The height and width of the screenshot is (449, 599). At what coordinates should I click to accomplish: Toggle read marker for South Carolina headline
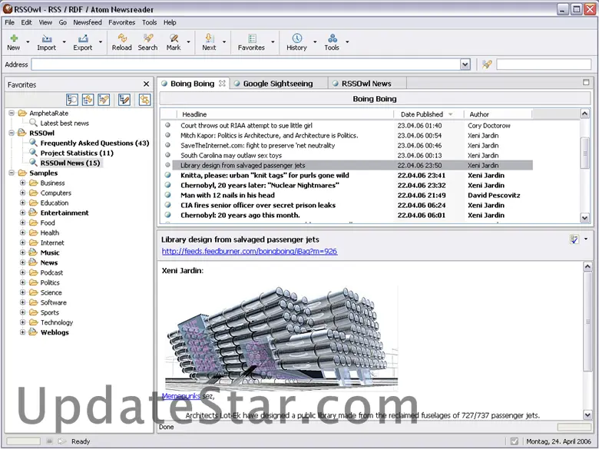point(167,154)
